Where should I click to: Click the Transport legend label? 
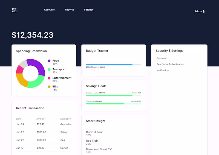tap(59, 69)
